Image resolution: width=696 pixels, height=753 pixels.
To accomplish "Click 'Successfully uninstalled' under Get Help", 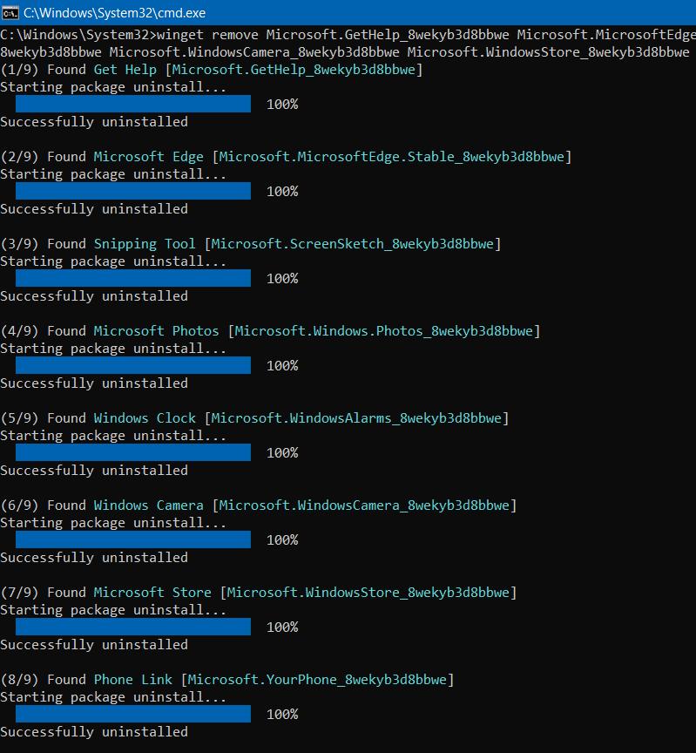I will point(94,122).
